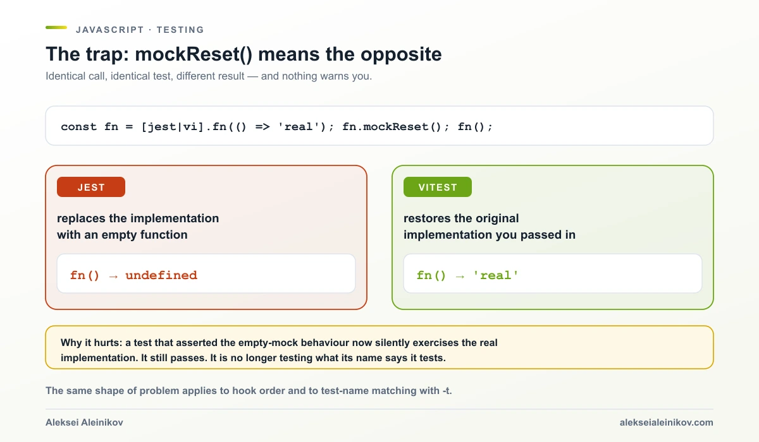Click the text "restores the original implementation you passed in"
Screen dimensions: 759x442
click(x=490, y=227)
